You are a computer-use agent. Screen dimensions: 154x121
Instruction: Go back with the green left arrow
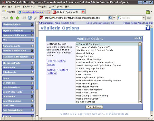click(12, 18)
